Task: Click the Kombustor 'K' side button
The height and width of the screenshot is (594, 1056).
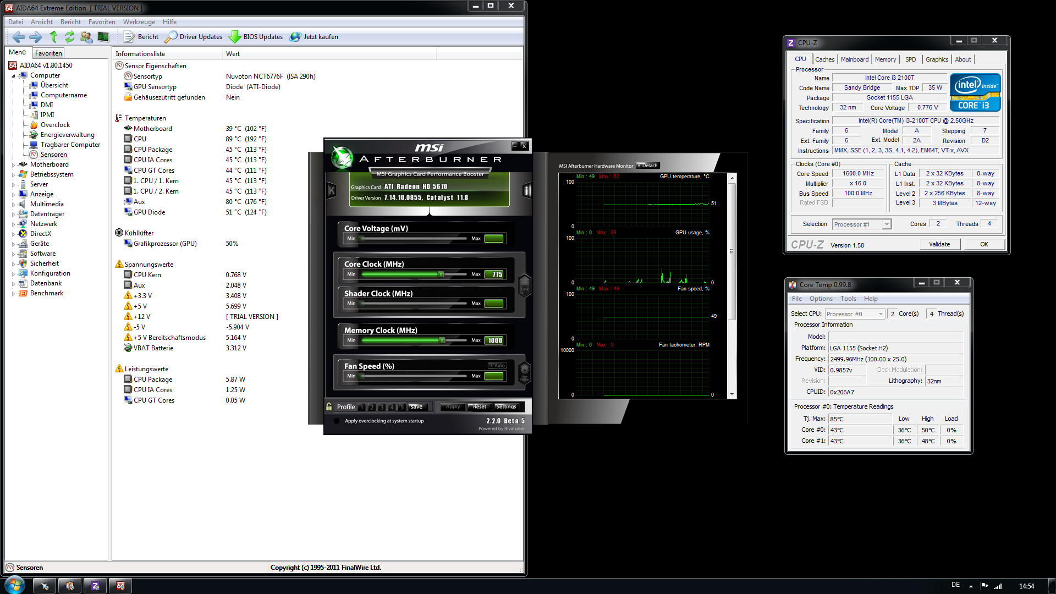Action: (332, 191)
